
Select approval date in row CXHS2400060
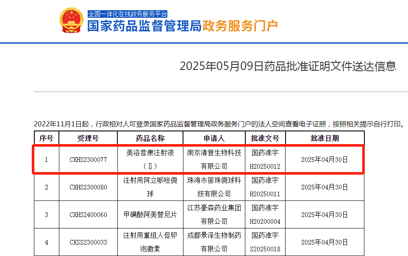pyautogui.click(x=325, y=215)
